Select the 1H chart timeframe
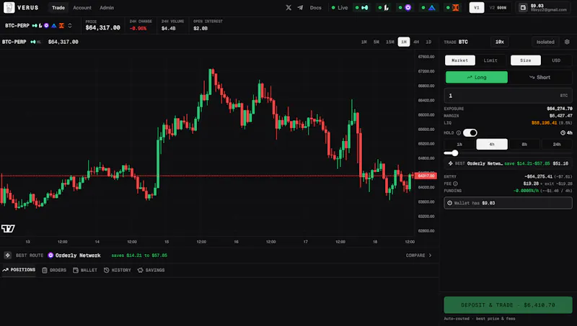The height and width of the screenshot is (326, 577). tap(404, 42)
